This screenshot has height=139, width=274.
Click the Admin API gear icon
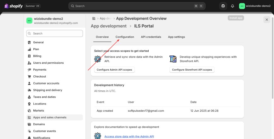[x=98, y=59]
